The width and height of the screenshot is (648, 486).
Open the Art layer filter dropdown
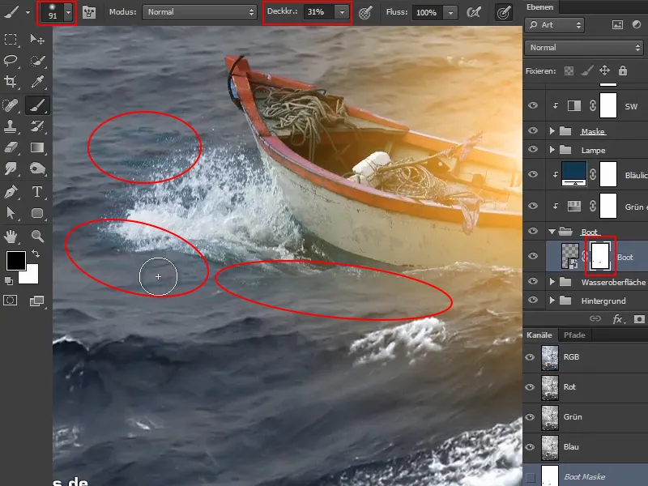[x=555, y=25]
